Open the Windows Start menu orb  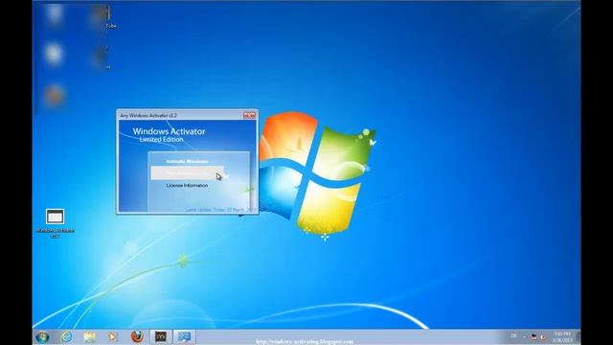pos(42,336)
